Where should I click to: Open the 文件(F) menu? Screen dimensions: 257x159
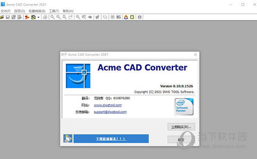(x=5, y=11)
